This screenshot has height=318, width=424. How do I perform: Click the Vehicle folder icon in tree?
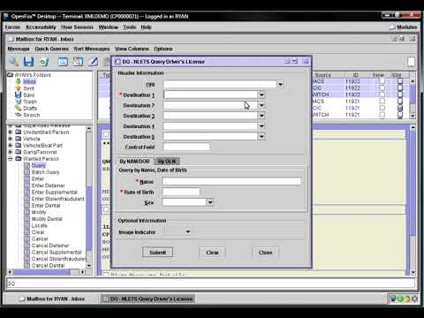point(19,139)
